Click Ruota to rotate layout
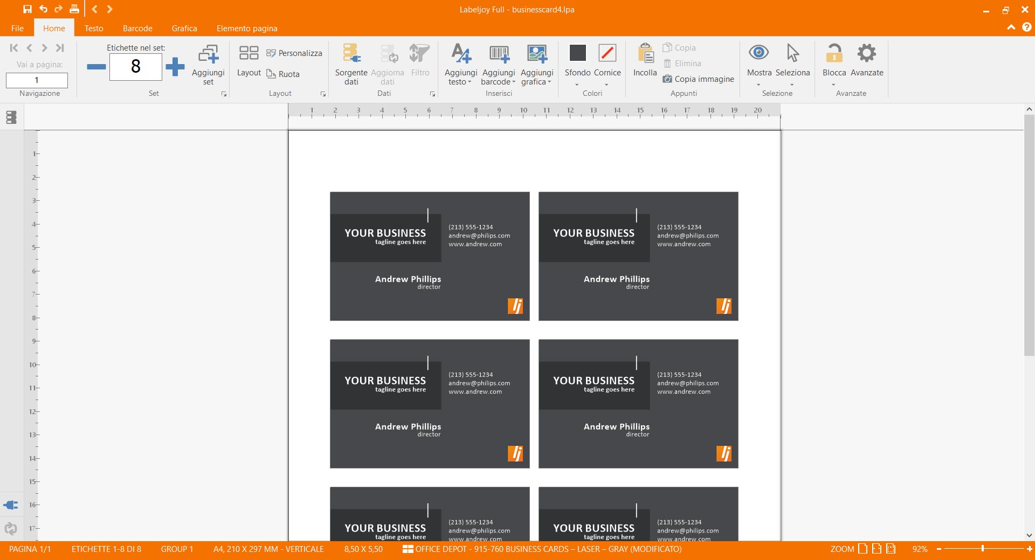Image resolution: width=1035 pixels, height=560 pixels. (283, 74)
